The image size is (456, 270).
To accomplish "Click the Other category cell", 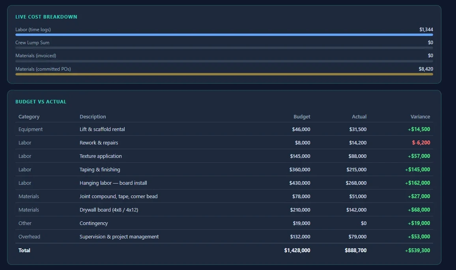I will tap(25, 223).
